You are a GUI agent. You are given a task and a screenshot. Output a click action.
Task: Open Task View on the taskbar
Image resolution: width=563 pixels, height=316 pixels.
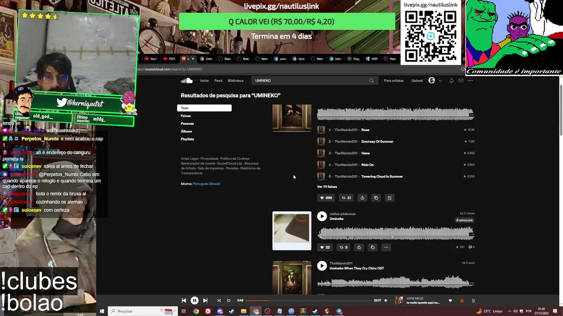click(183, 311)
